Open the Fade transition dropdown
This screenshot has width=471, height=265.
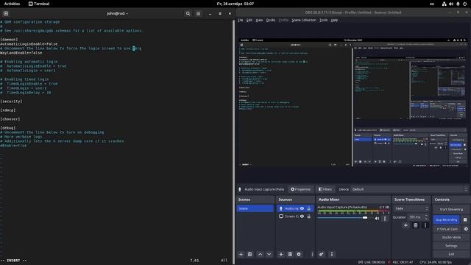point(411,208)
